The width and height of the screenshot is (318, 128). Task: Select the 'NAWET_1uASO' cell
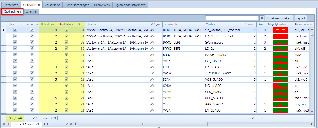[x=223, y=55]
